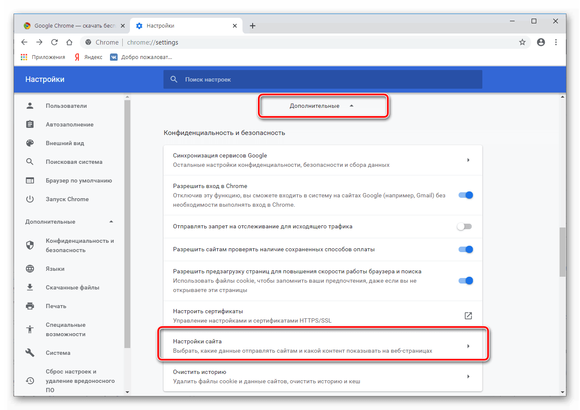Open Автозаполнение in the sidebar
The image size is (580, 410).
coord(70,124)
